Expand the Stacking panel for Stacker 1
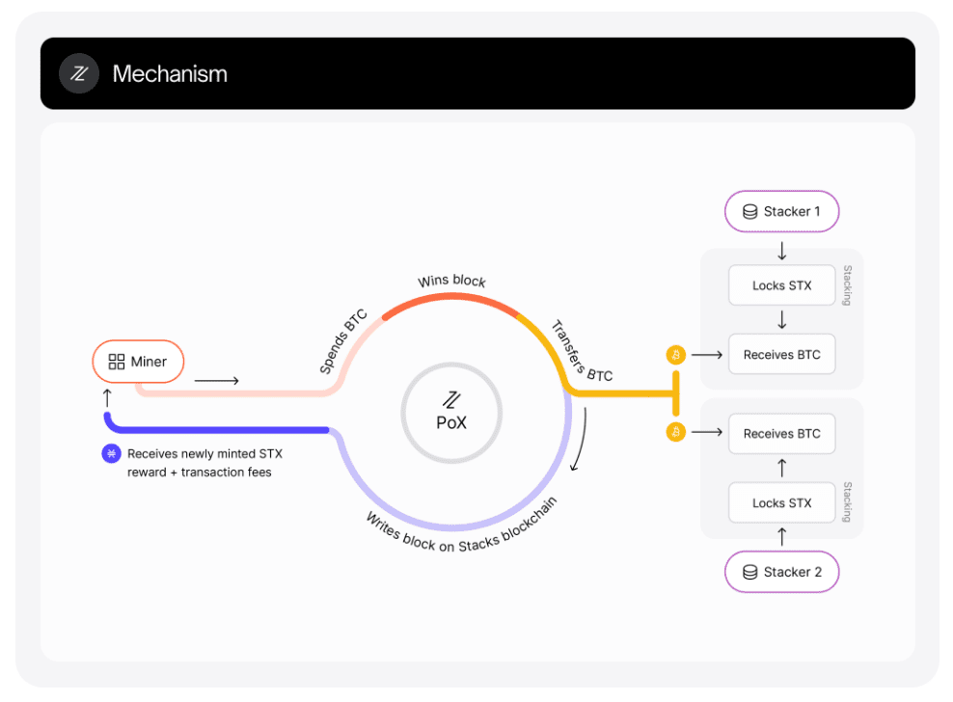Viewport: 953px width, 702px height. click(x=848, y=284)
